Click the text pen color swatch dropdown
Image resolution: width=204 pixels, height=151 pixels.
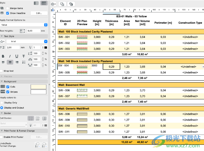click(x=45, y=47)
